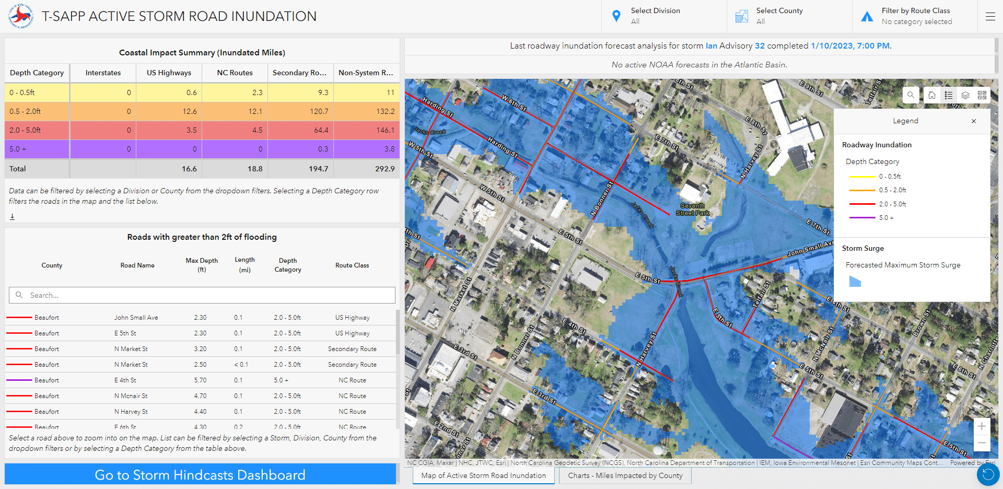Select the Map of Active Storm Road Inundation tab
This screenshot has height=489, width=1003.
(x=483, y=475)
